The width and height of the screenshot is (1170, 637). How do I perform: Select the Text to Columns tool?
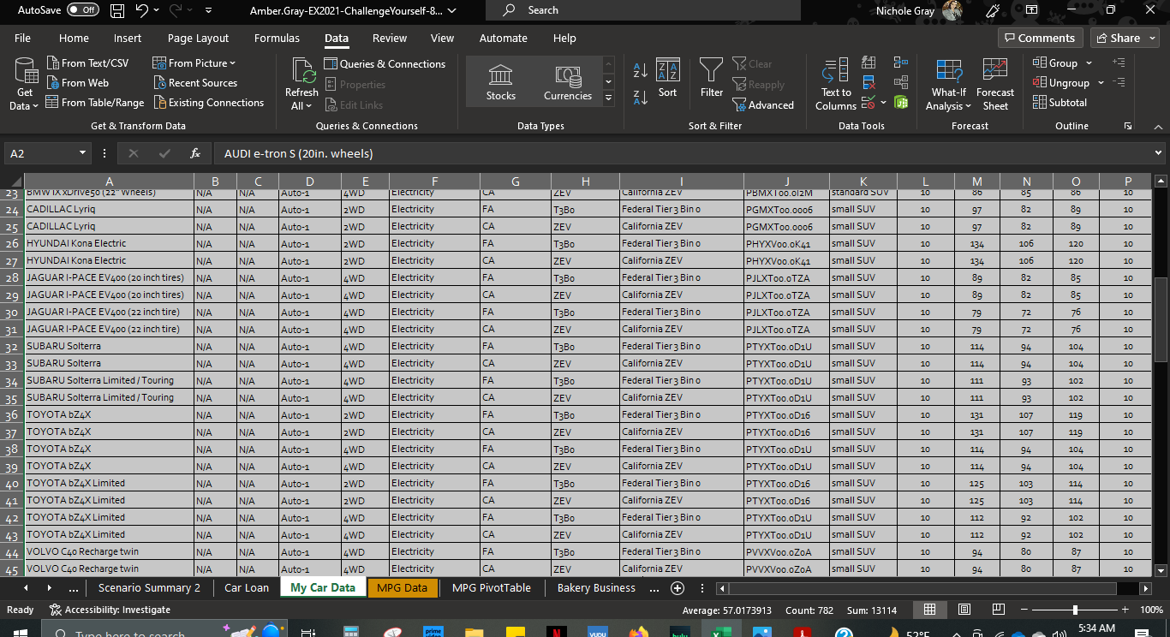click(x=834, y=83)
